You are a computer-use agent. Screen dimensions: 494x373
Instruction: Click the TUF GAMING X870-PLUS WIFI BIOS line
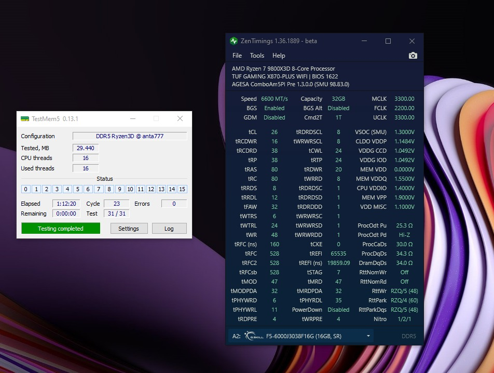pos(285,76)
